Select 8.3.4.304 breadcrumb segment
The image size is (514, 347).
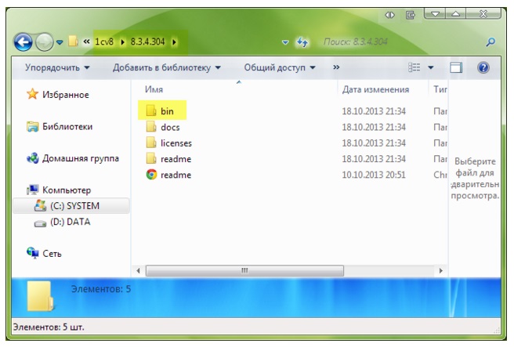pos(147,42)
